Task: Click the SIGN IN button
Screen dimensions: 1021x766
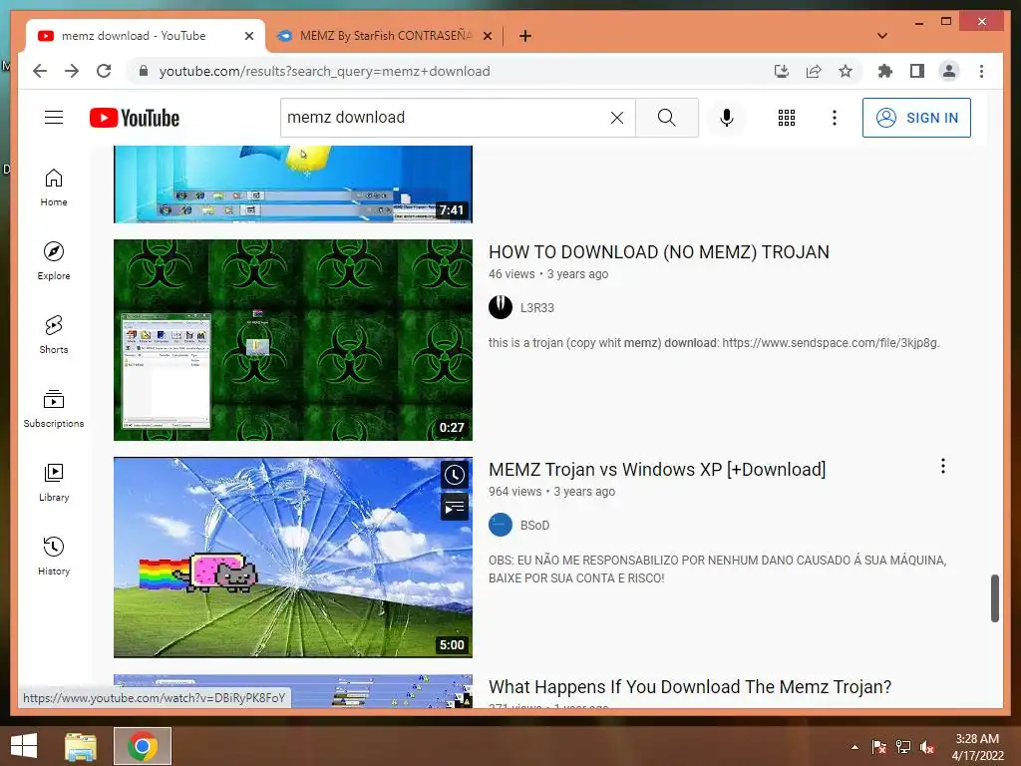Action: click(916, 118)
